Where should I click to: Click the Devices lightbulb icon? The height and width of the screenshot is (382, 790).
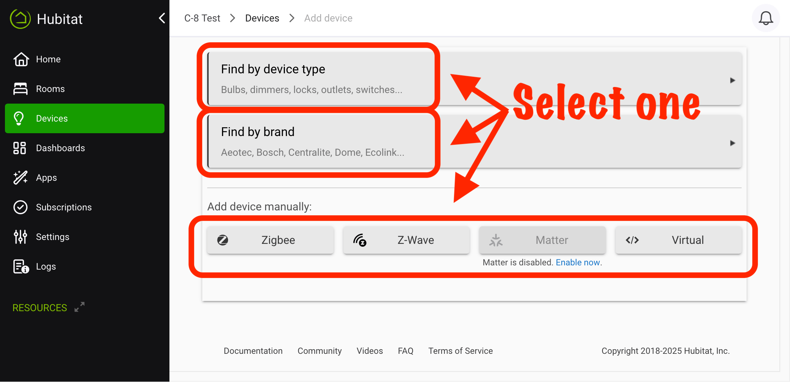(x=19, y=118)
